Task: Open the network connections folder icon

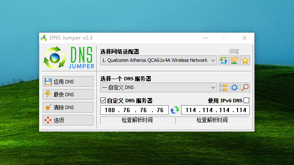Action: coord(234,61)
